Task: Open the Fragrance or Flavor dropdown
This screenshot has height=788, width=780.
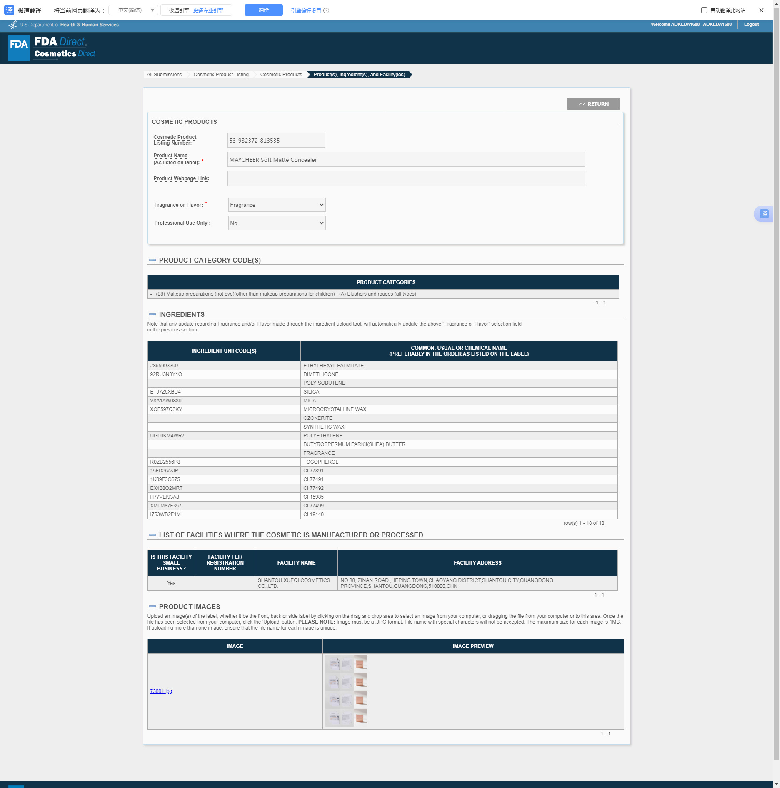Action: 277,205
